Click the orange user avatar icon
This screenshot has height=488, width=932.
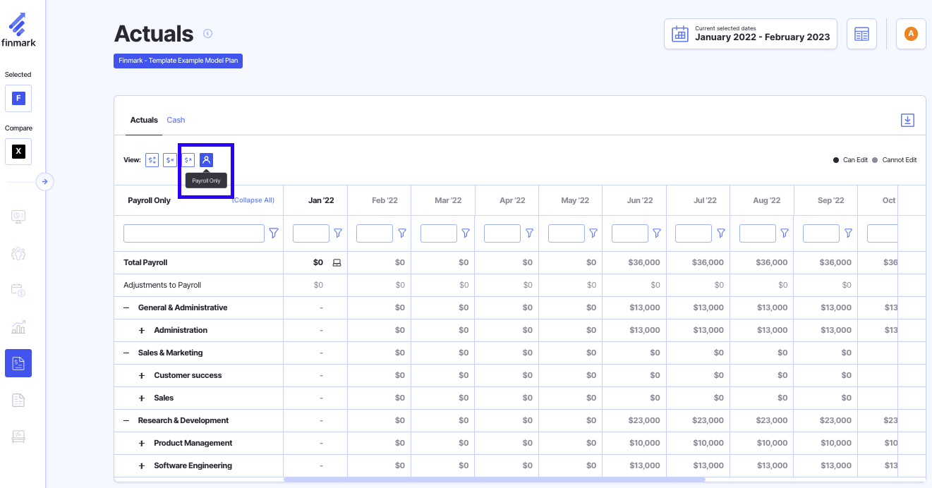tap(910, 34)
